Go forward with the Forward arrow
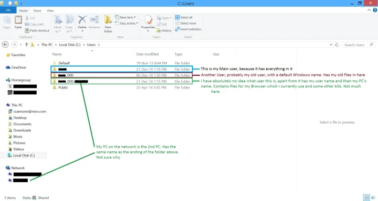This screenshot has height=201, width=378. pos(14,44)
